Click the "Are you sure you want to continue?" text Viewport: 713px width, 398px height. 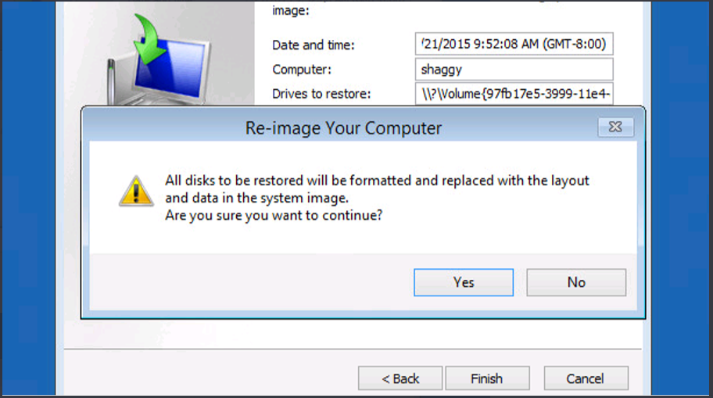coord(274,215)
